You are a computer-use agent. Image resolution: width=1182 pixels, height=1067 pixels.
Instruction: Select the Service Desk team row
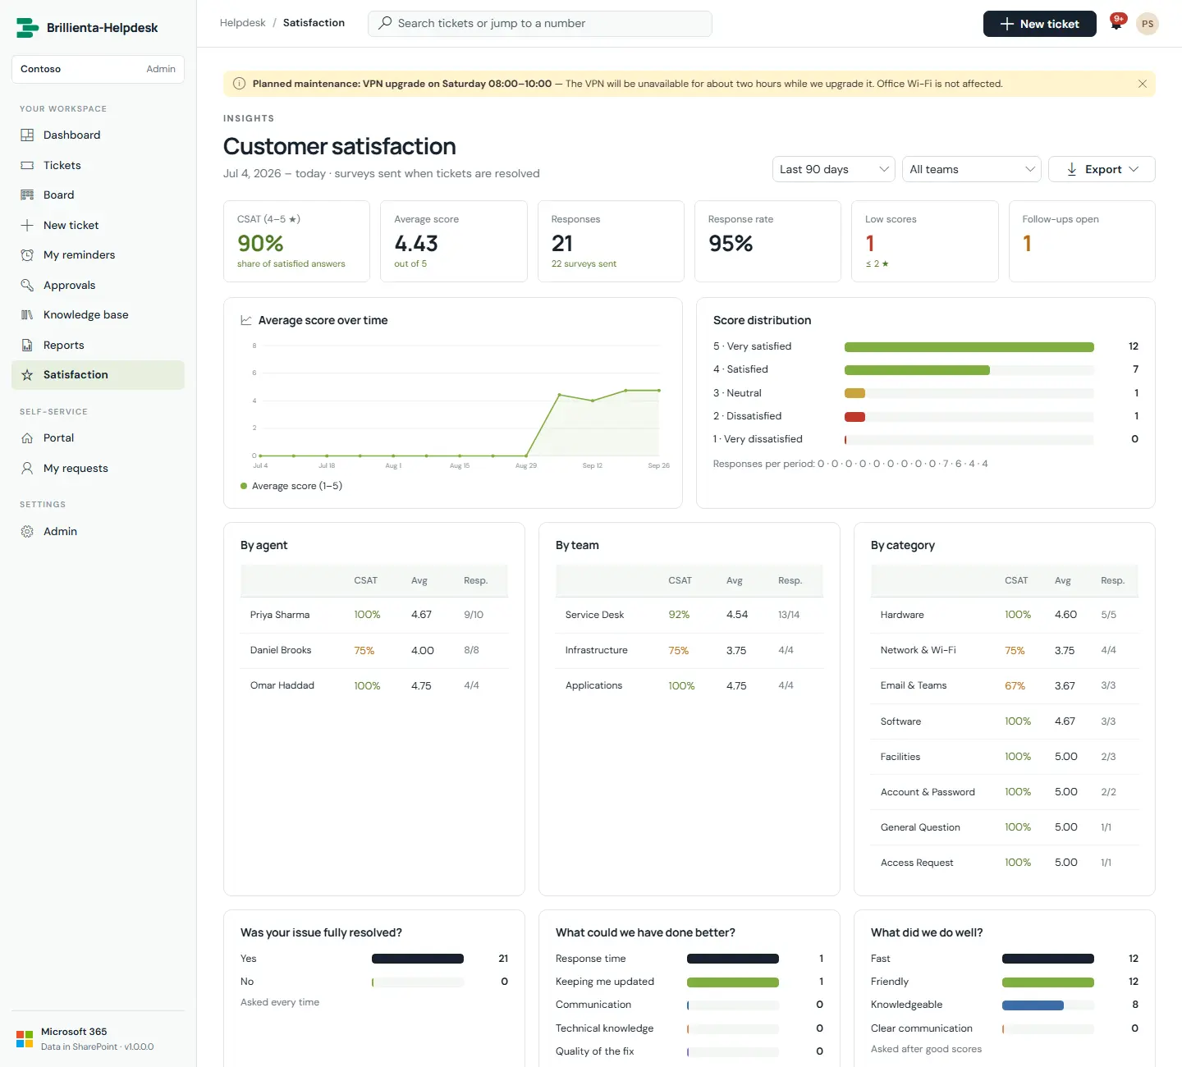click(689, 615)
